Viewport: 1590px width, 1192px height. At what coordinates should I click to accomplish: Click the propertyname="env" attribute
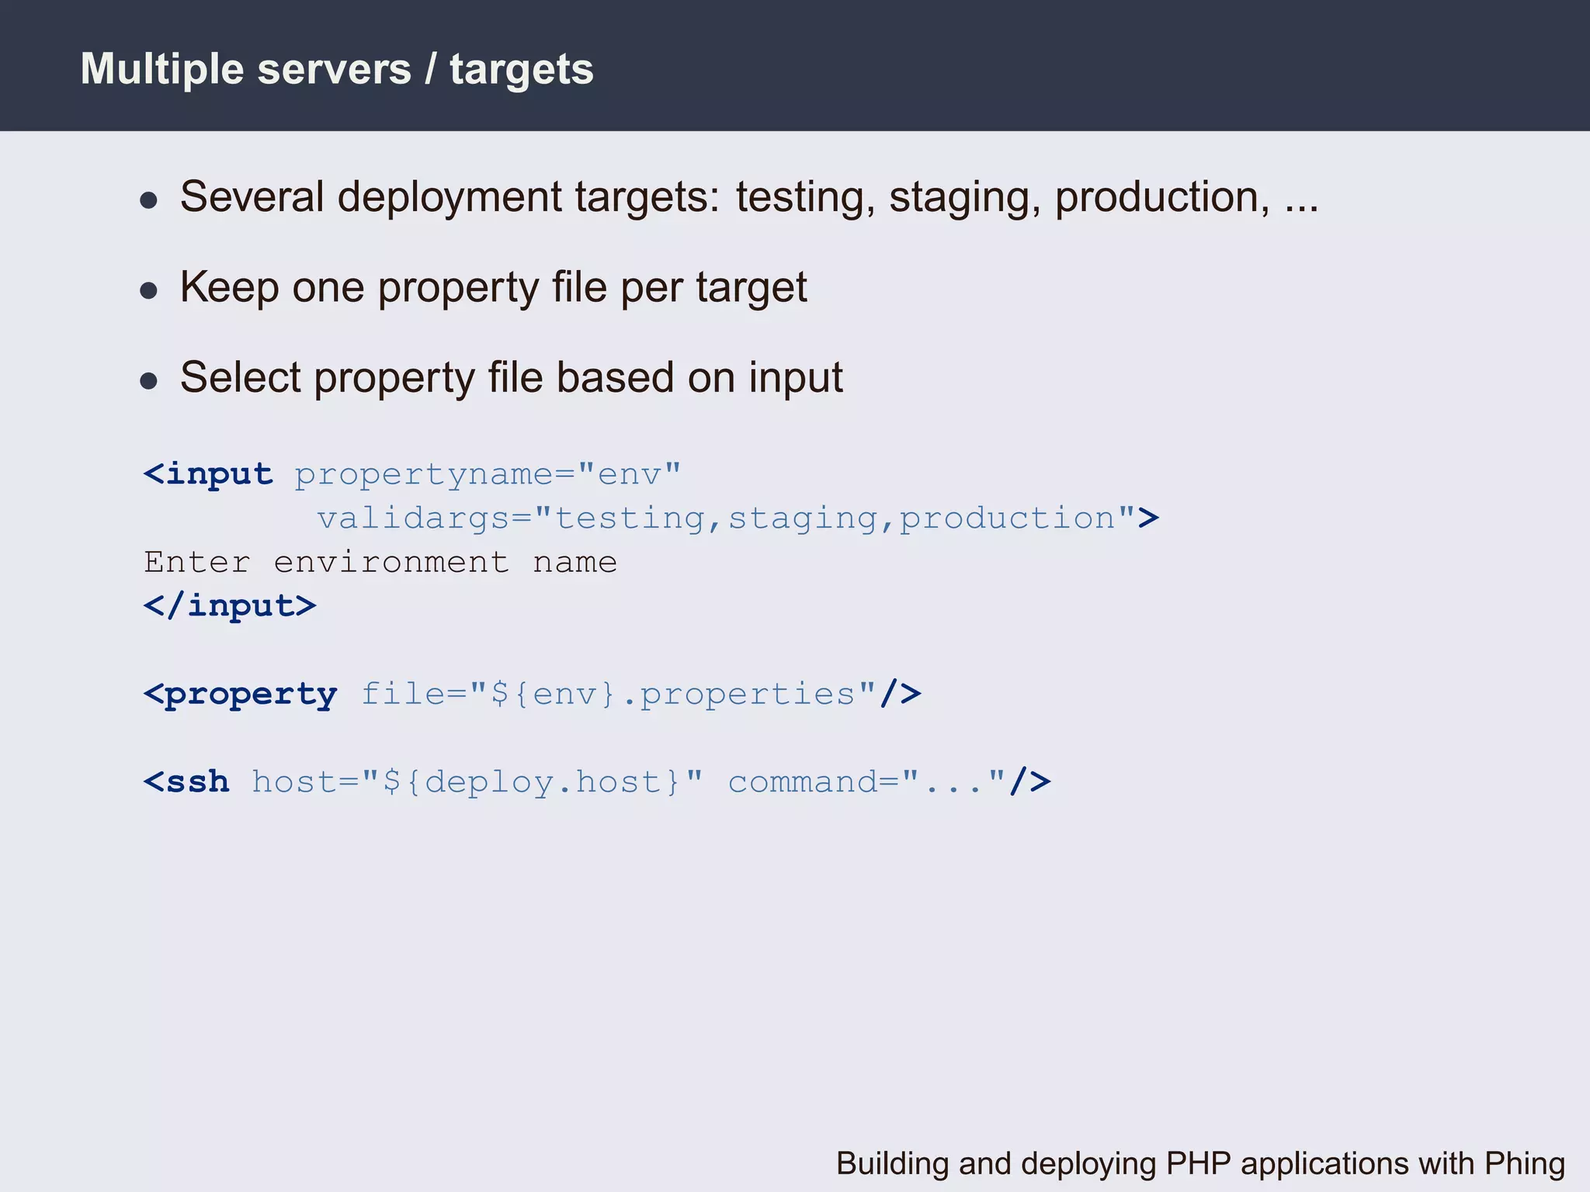(488, 474)
